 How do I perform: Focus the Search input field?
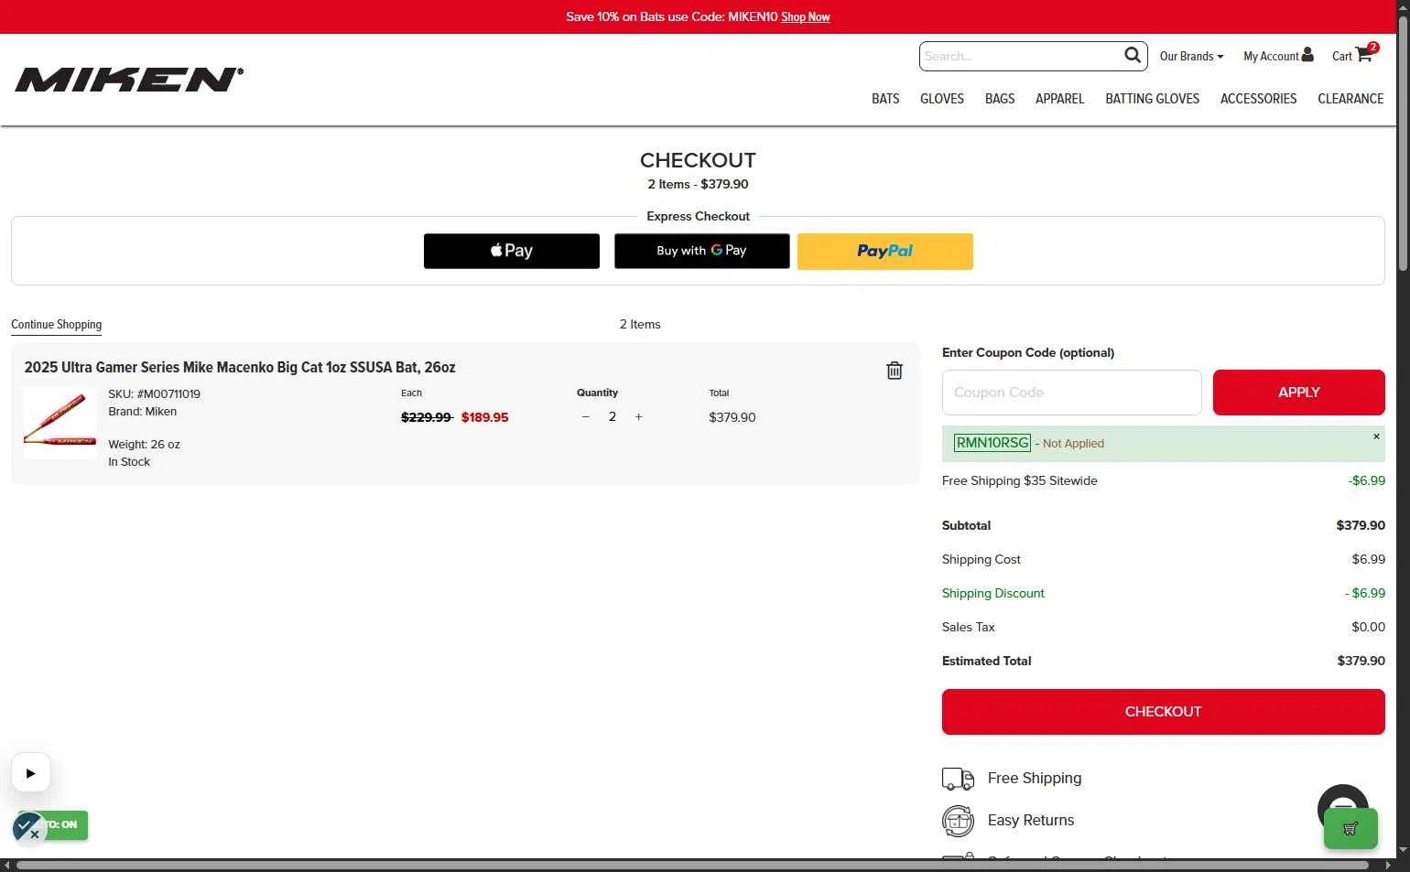coord(1021,56)
